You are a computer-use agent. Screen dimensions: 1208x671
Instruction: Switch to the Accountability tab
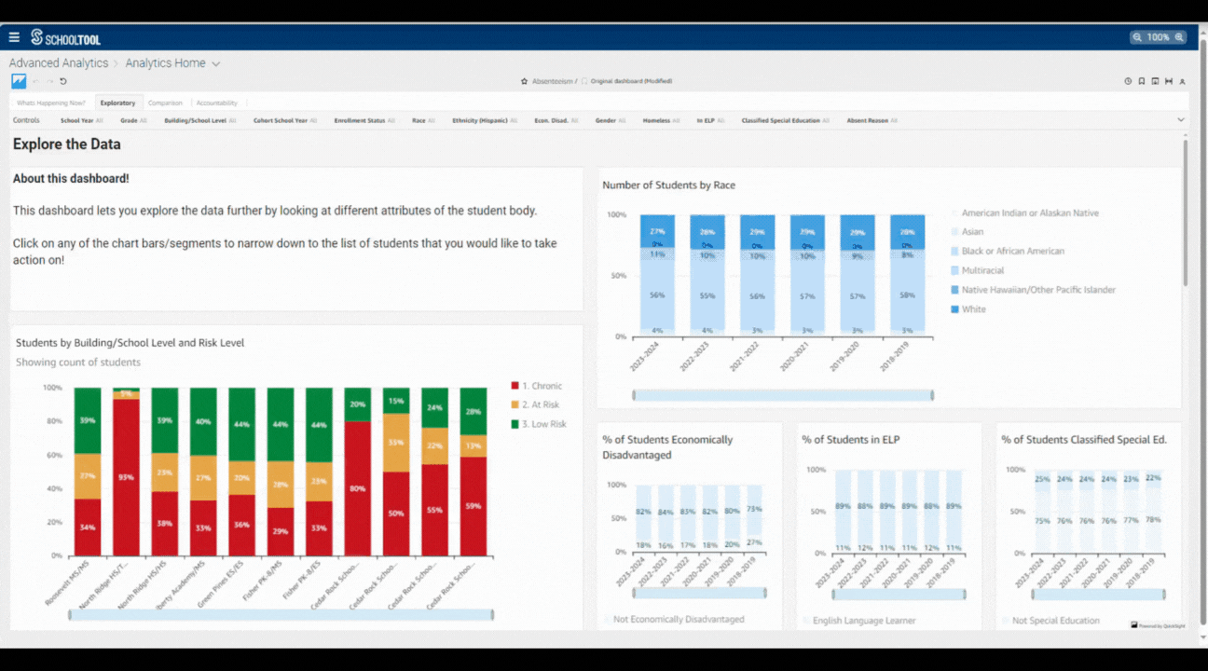point(216,103)
